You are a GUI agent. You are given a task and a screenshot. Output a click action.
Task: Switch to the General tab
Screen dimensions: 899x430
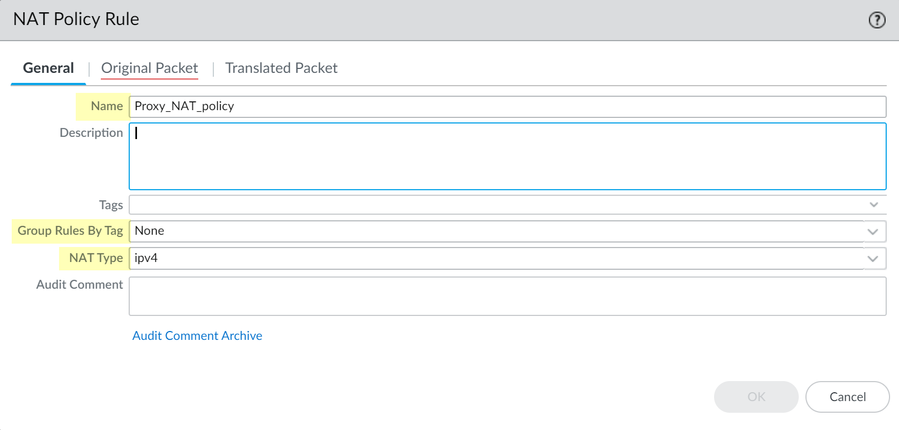[48, 68]
